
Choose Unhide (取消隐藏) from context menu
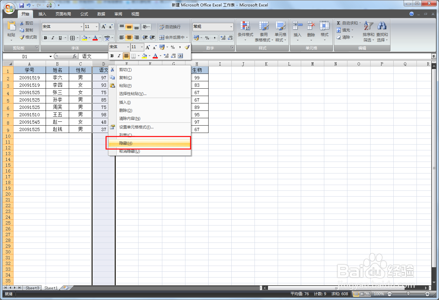coord(150,151)
